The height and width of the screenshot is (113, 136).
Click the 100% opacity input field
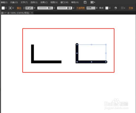click(x=91, y=8)
